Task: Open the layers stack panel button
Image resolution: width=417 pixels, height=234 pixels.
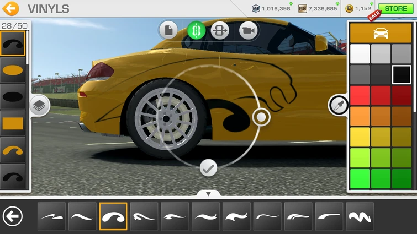Action: click(39, 106)
